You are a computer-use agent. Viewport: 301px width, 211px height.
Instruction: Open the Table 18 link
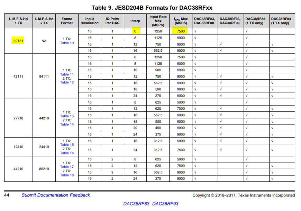pos(67,175)
